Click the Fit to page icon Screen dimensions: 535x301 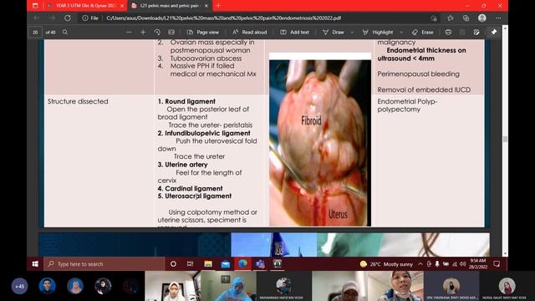[x=171, y=32]
